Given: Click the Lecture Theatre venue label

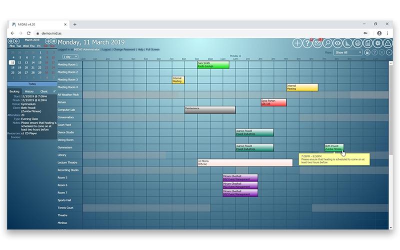Looking at the screenshot, I should tap(67, 162).
